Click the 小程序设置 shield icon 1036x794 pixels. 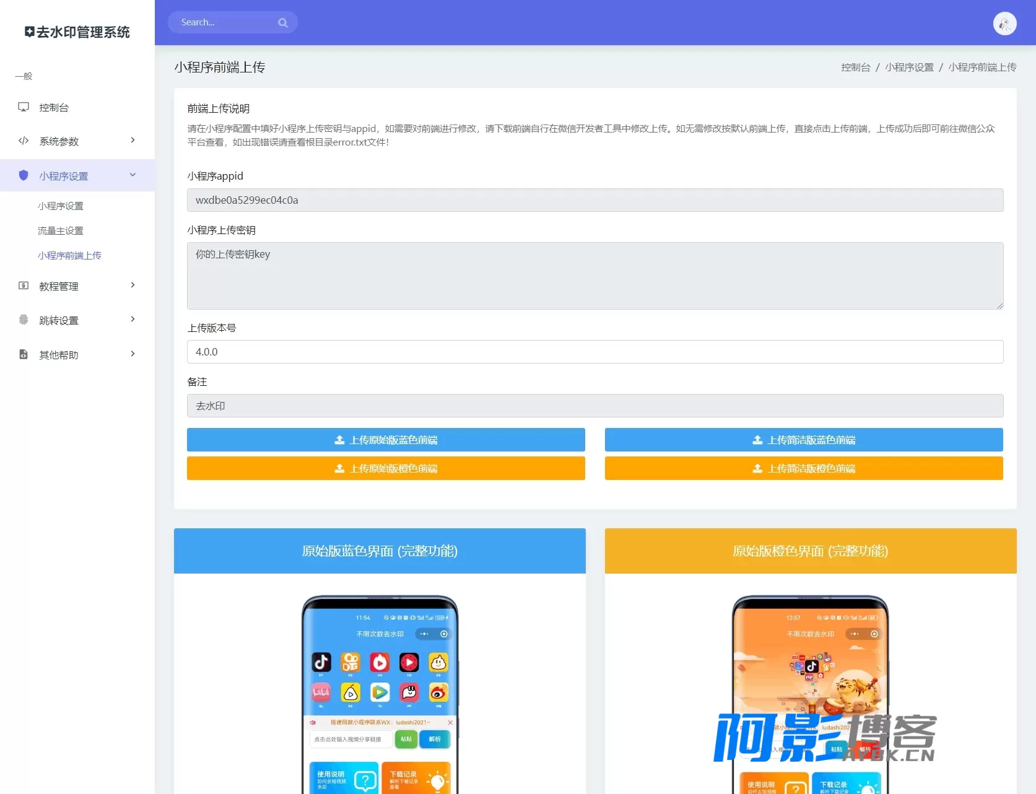click(24, 175)
